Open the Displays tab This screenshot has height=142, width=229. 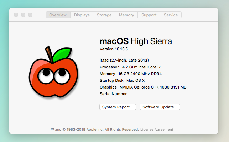point(82,15)
